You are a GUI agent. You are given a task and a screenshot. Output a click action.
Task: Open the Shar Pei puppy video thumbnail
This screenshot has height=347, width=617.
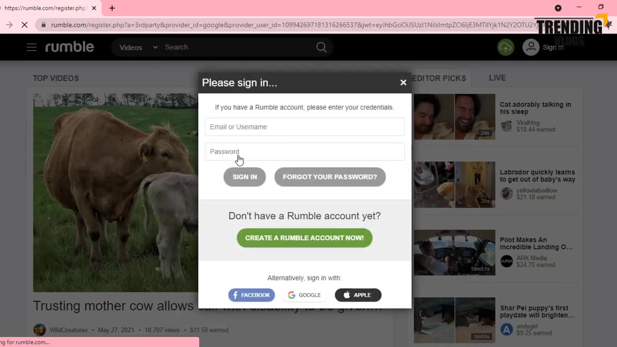pyautogui.click(x=454, y=320)
